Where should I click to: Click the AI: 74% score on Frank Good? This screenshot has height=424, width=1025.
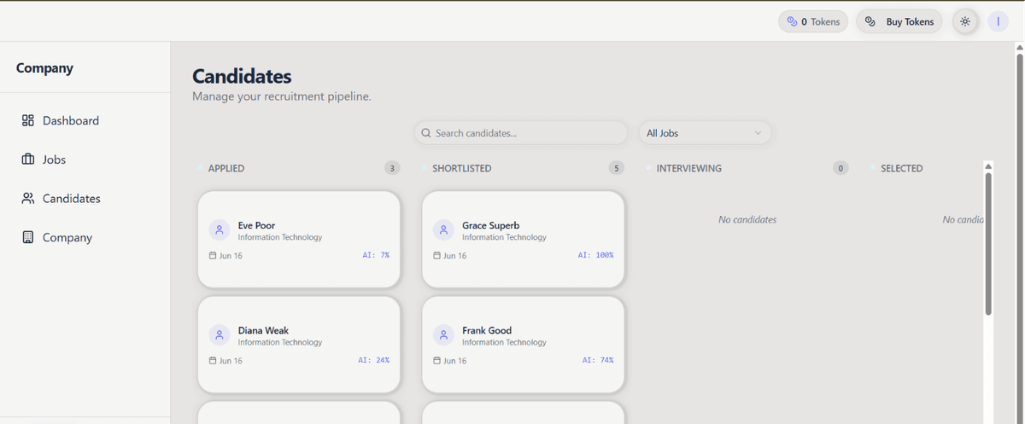point(598,360)
